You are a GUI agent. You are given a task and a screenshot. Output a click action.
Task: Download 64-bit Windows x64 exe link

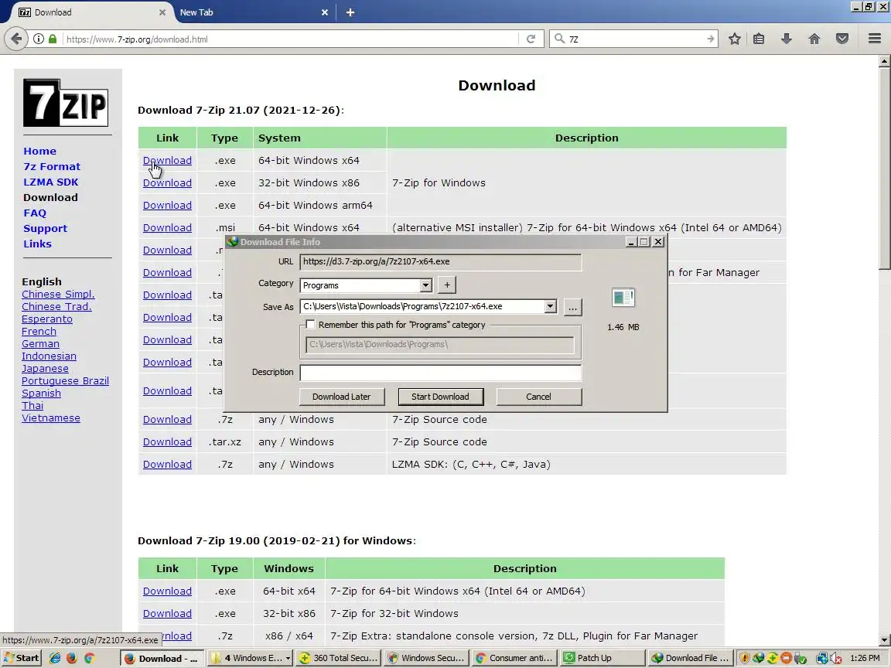167,160
